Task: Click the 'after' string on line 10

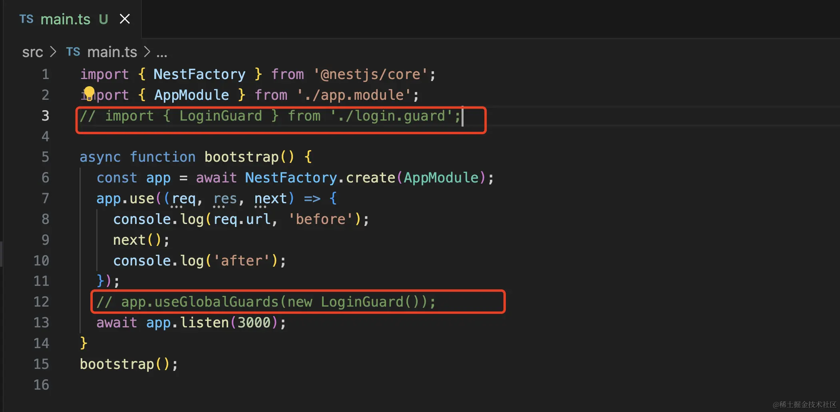Action: (241, 261)
